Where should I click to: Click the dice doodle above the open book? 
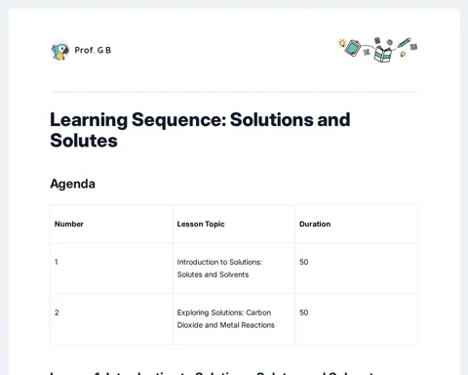coord(377,40)
